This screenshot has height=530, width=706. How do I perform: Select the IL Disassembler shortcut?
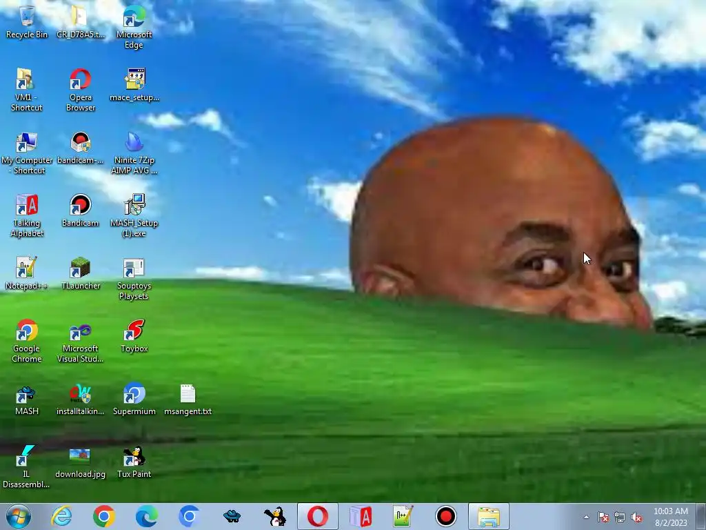[26, 467]
